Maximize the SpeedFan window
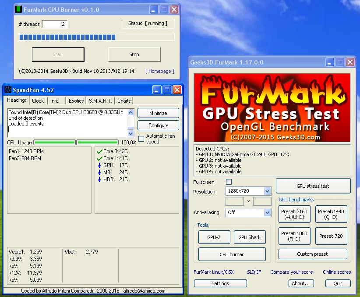This screenshot has height=297, width=360. [167, 90]
